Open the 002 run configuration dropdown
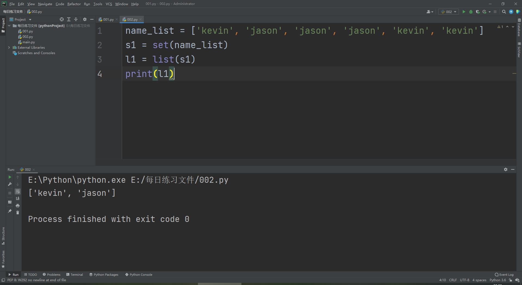The image size is (522, 285). coord(449,12)
